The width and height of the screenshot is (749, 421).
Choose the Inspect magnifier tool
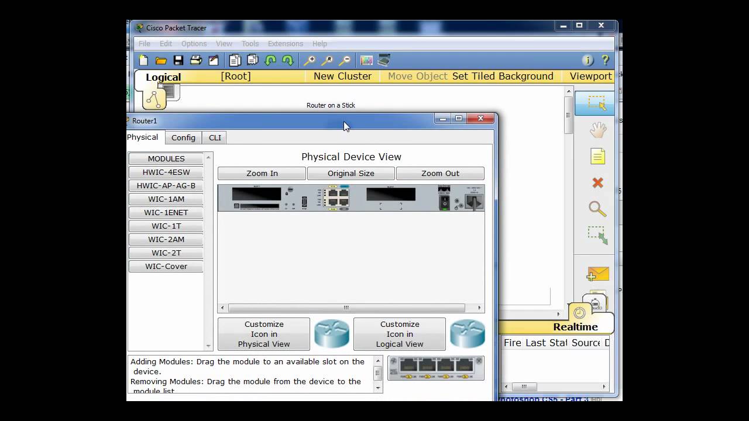pos(597,209)
